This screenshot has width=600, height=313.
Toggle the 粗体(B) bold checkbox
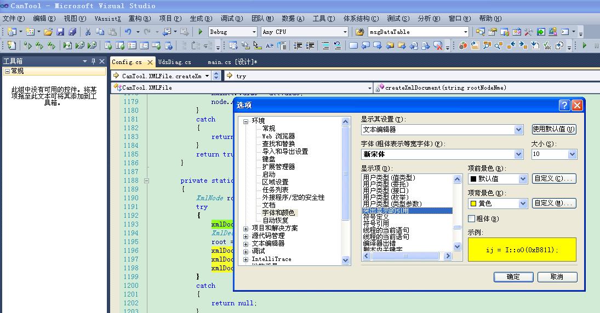click(472, 218)
